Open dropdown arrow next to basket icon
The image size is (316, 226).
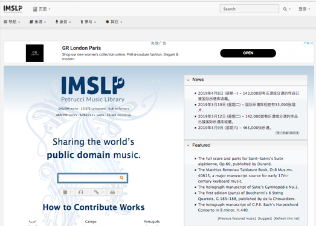tap(120, 192)
